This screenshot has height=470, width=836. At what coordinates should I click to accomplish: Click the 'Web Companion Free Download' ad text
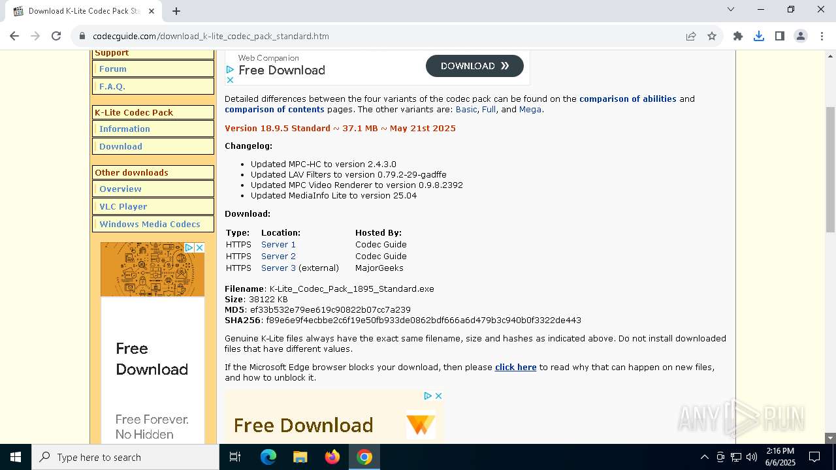(281, 65)
